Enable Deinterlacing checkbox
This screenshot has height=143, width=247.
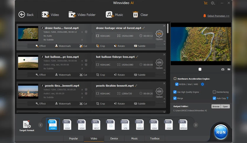(214, 92)
